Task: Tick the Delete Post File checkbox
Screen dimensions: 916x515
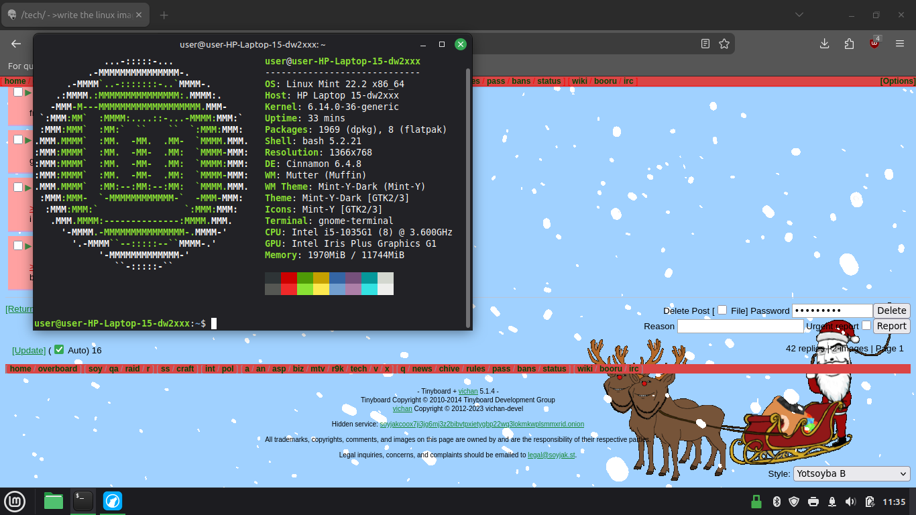Action: (722, 310)
